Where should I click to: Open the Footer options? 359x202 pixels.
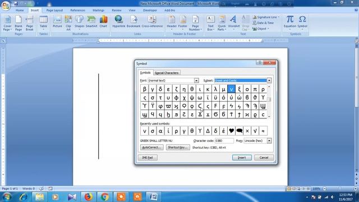tap(183, 23)
